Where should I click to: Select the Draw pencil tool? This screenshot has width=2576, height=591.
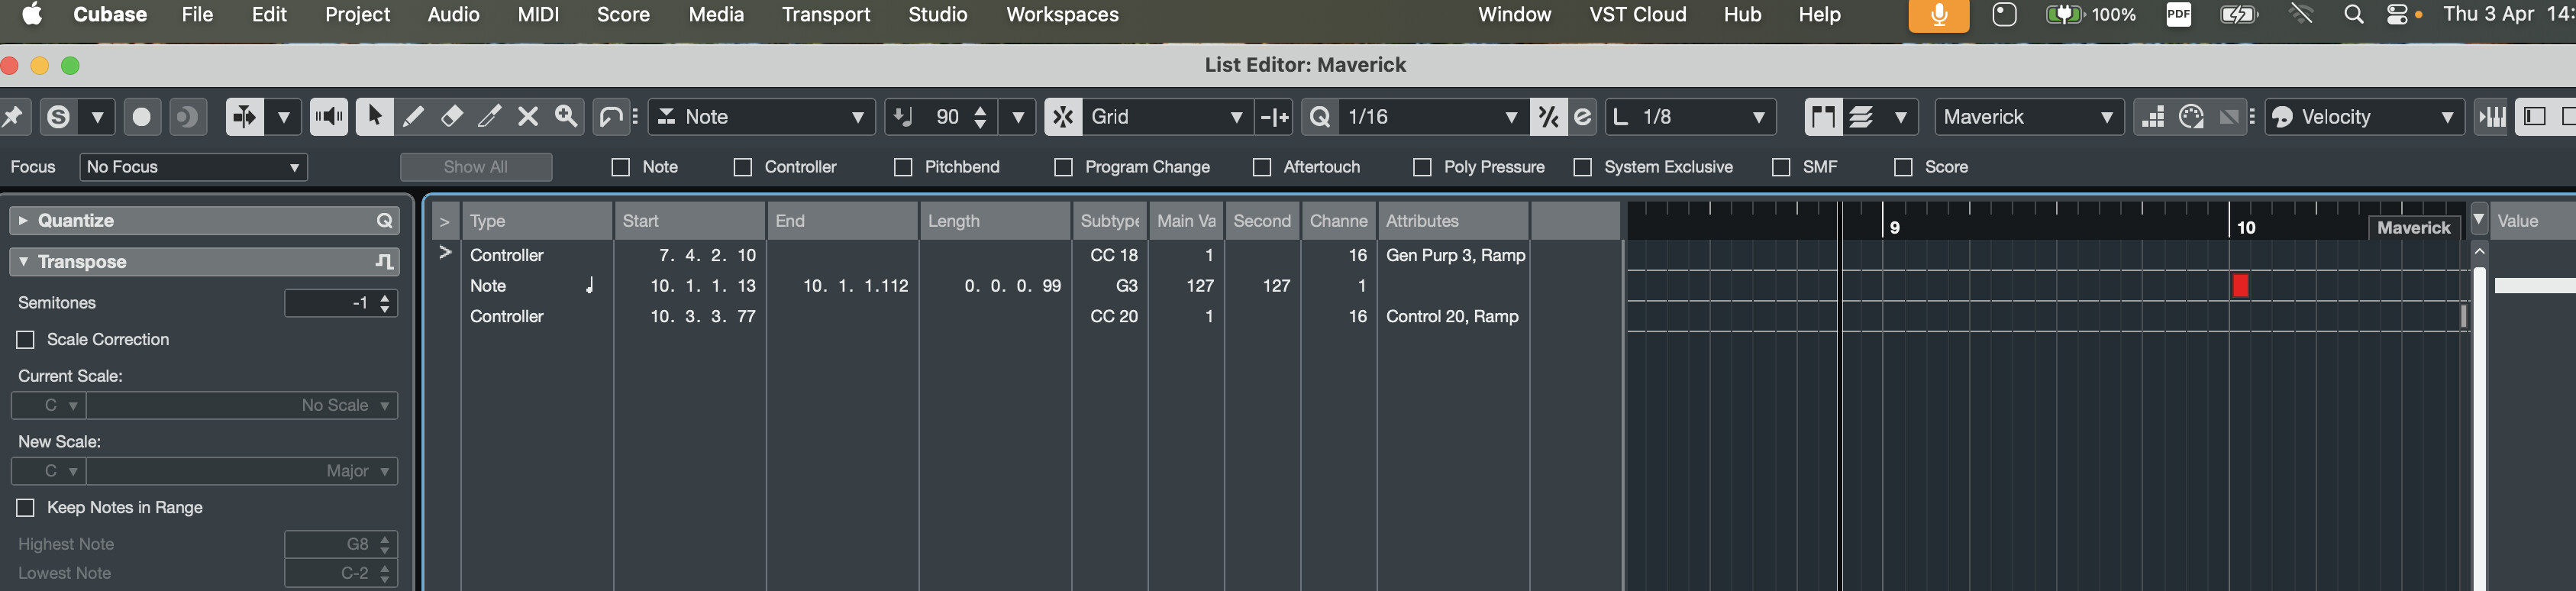[412, 117]
